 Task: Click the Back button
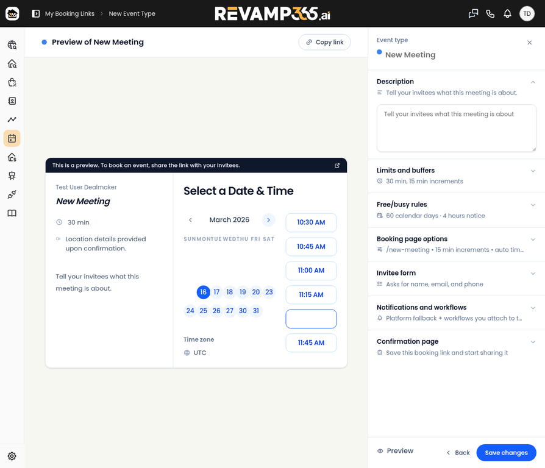458,452
